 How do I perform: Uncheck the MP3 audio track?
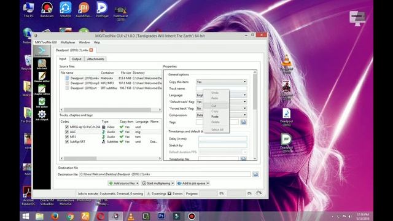coord(67,136)
